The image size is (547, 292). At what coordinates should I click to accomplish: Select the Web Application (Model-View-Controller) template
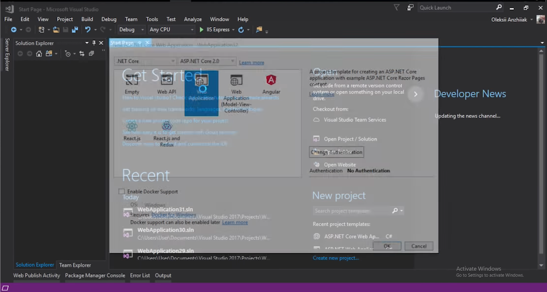[236, 93]
